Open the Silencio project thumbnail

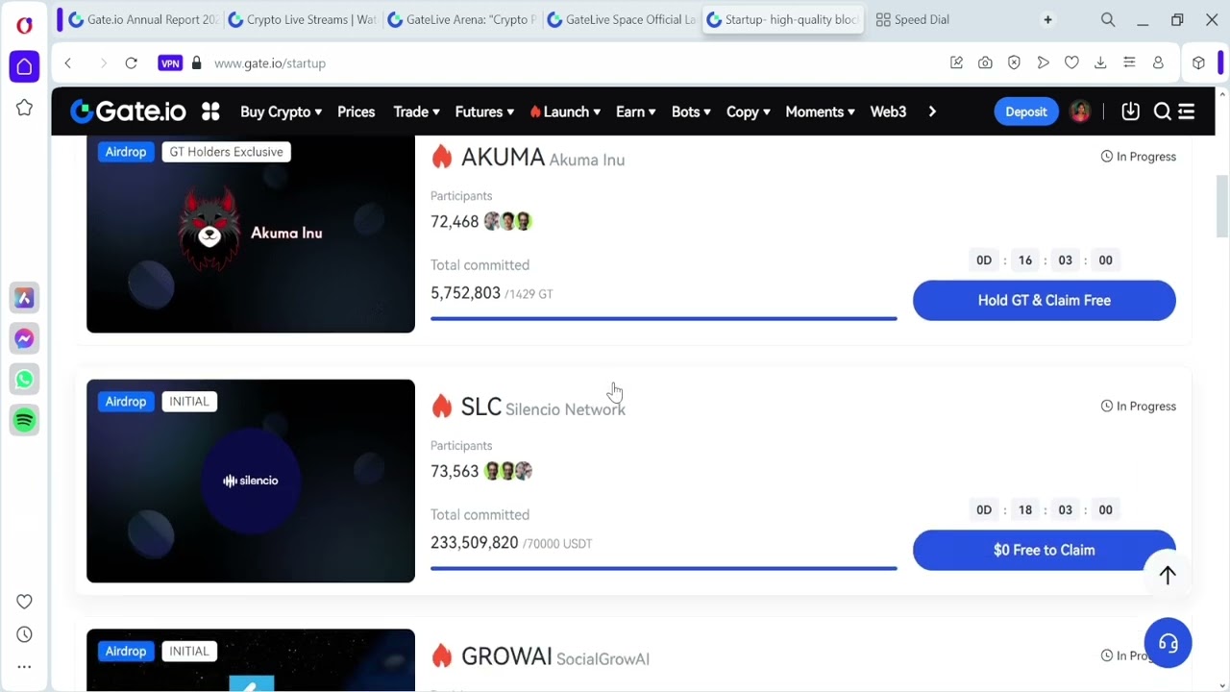pos(251,481)
